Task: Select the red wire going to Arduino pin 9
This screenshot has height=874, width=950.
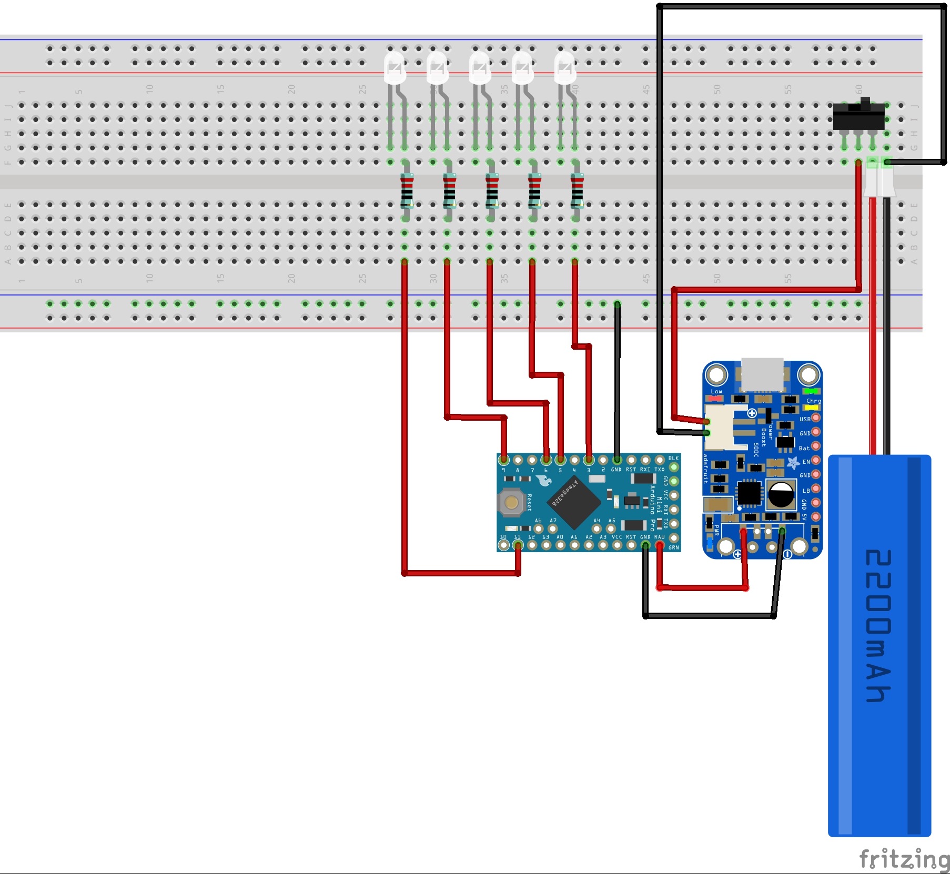Action: [447, 342]
